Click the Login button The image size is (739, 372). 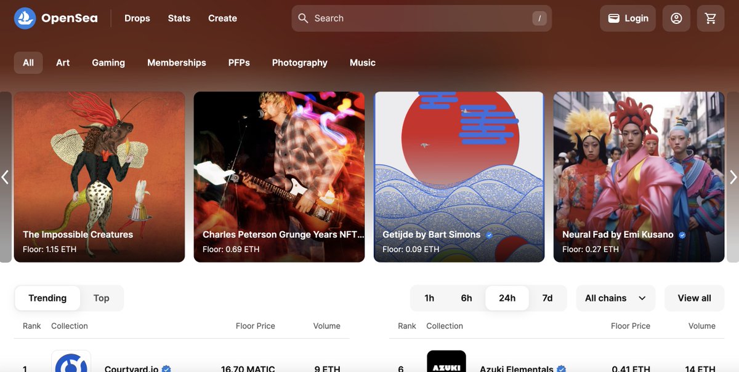click(628, 18)
